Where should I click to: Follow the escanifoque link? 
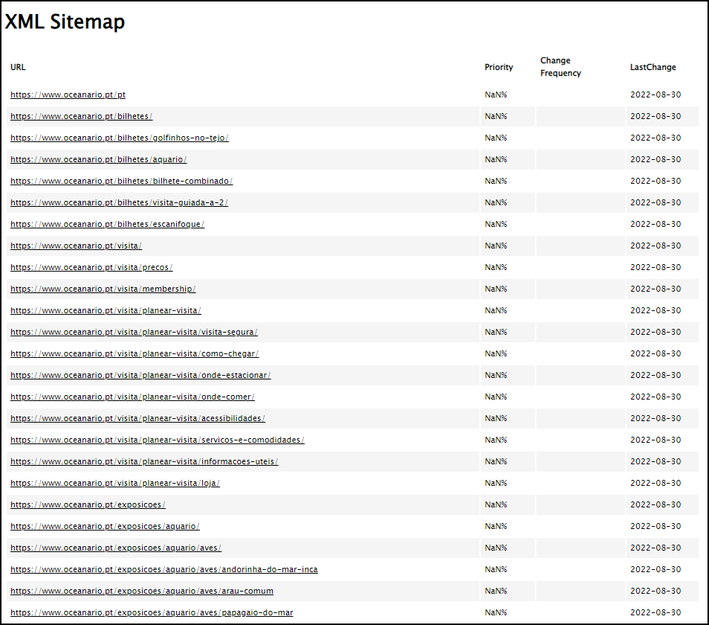[108, 224]
